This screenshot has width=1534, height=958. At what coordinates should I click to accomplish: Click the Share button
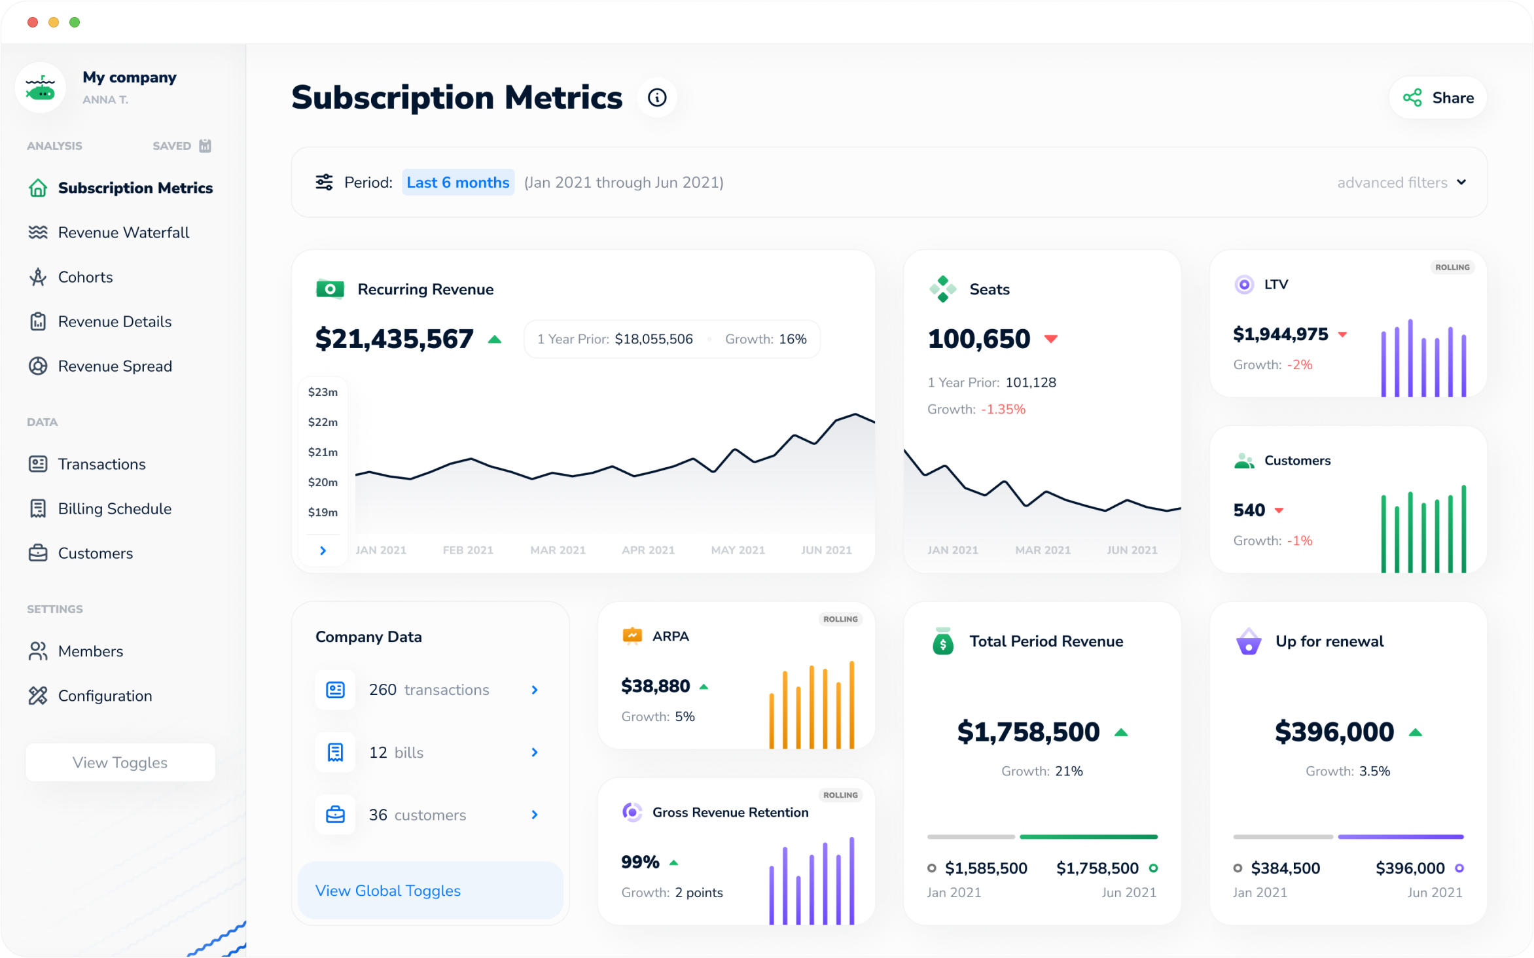(1437, 97)
